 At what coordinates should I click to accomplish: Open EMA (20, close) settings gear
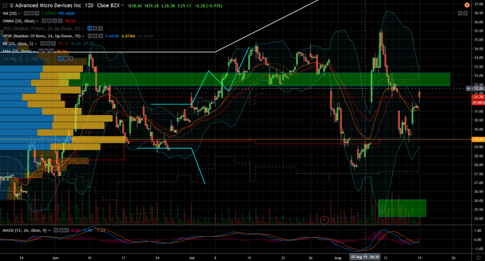coord(46,51)
